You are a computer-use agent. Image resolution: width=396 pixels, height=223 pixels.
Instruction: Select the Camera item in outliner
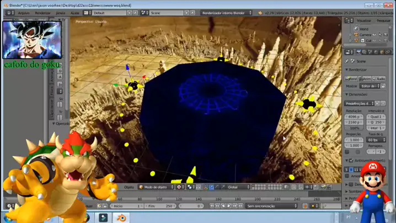tap(362, 35)
